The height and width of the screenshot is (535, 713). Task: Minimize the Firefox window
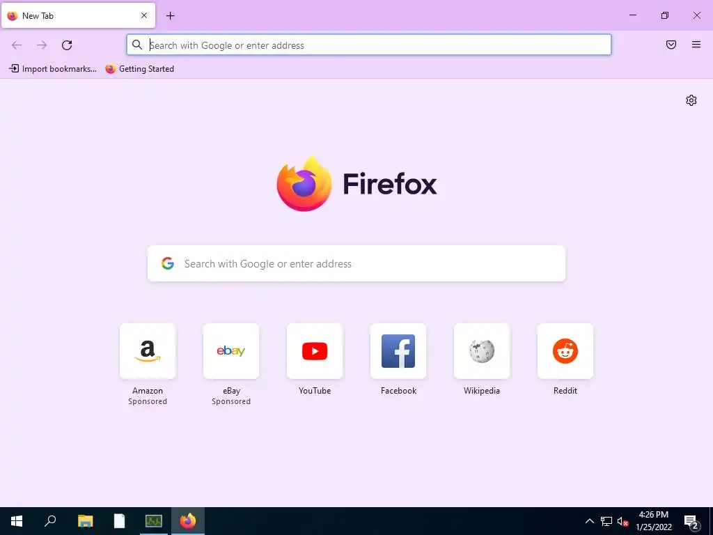(x=632, y=15)
